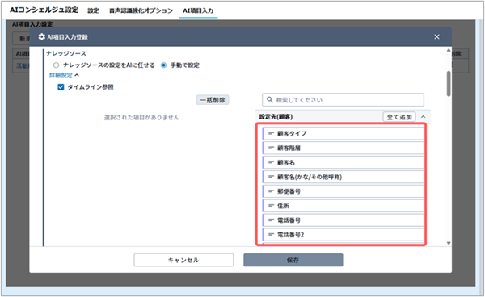Viewport: 485px width, 297px height.
Task: Click the drag handle icon of 電話番号
Action: [x=272, y=220]
